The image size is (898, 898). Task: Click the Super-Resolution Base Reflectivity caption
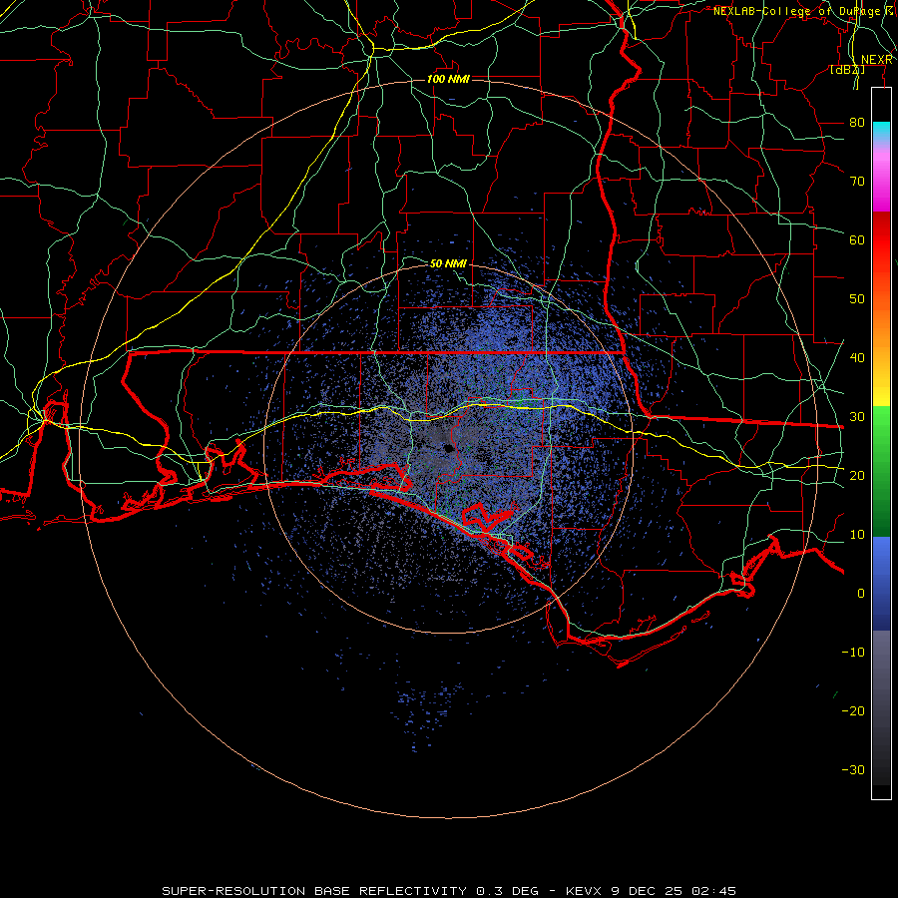coord(448,891)
